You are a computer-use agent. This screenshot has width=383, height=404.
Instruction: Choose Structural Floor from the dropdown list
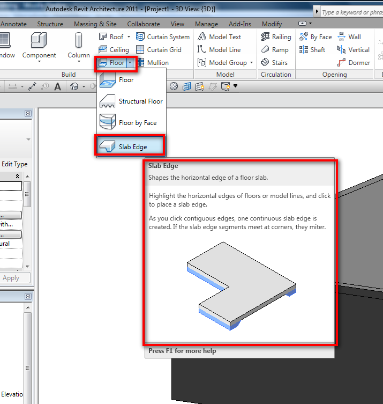click(140, 101)
